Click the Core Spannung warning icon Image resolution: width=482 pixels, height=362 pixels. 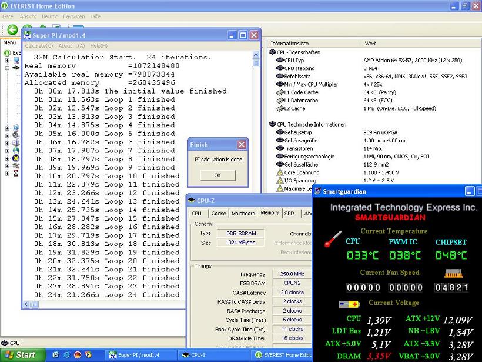click(x=280, y=172)
